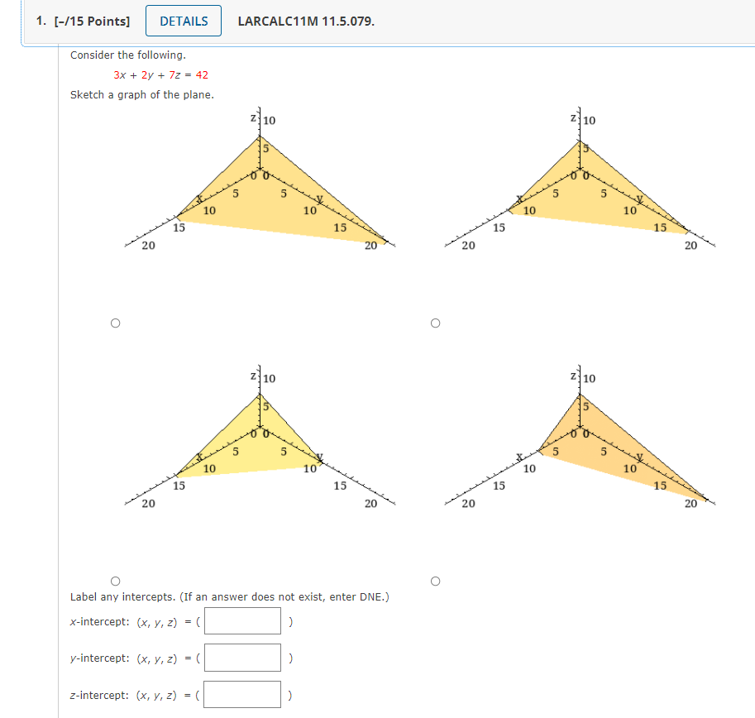Click the z-intercept answer field
The height and width of the screenshot is (718, 755).
[242, 694]
